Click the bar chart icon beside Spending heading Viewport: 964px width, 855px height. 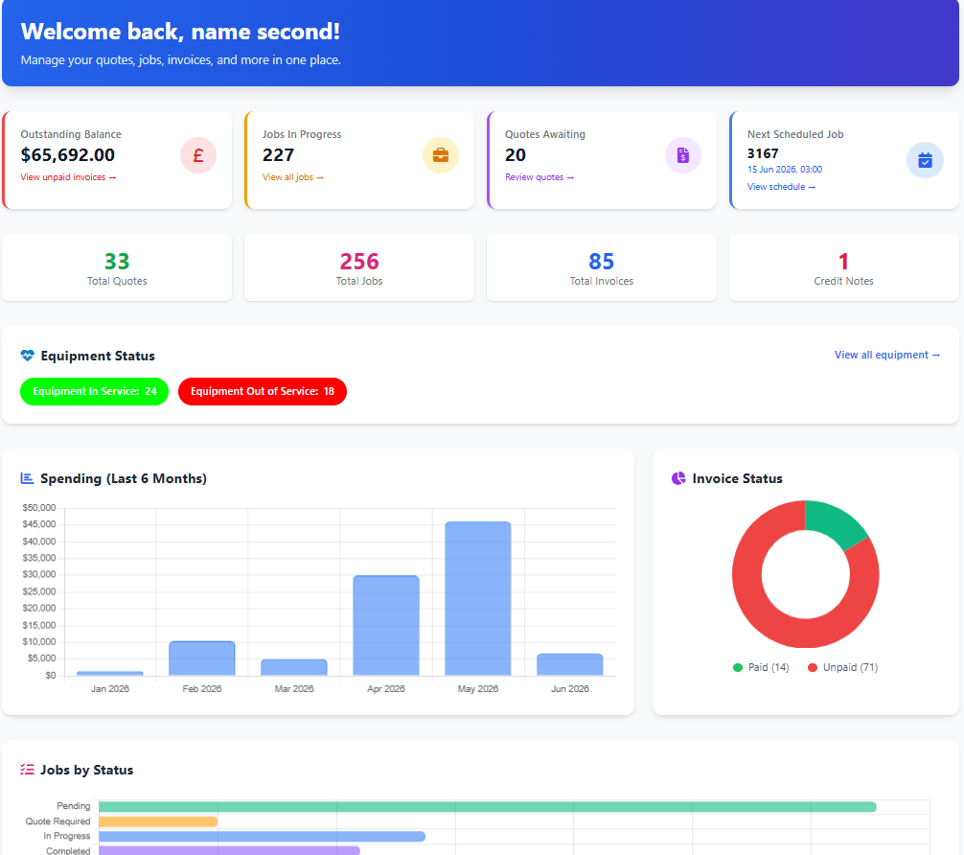point(27,478)
